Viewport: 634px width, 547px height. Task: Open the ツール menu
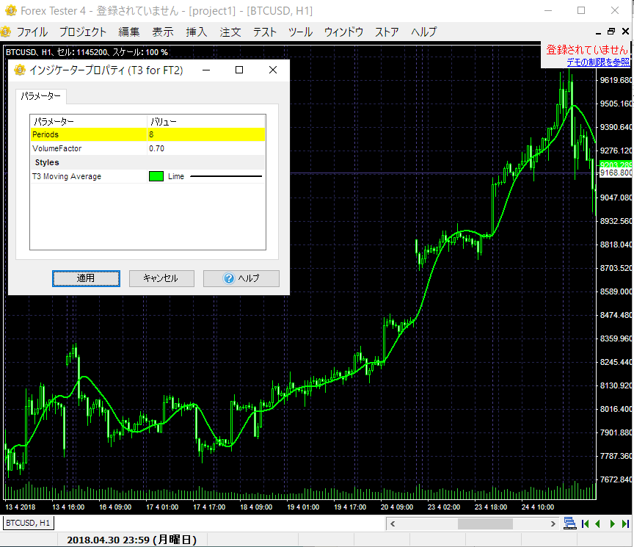click(300, 32)
